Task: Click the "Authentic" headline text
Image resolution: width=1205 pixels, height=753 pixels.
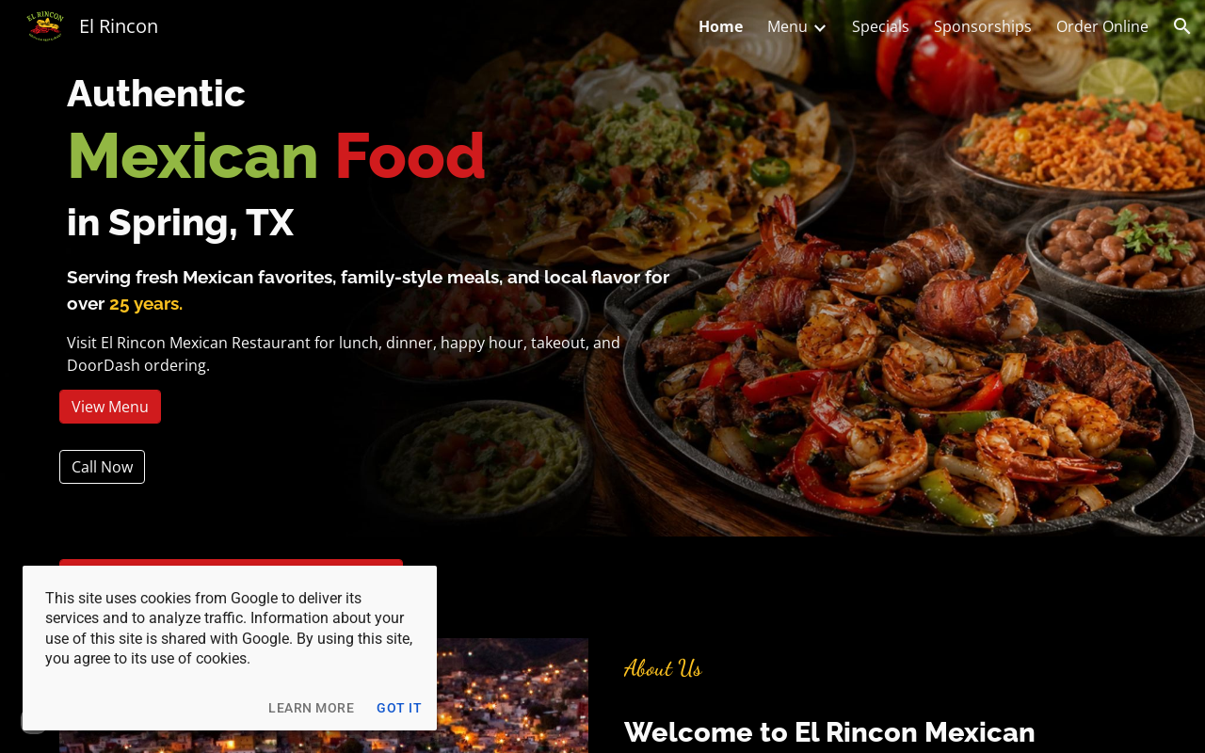Action: click(x=156, y=93)
